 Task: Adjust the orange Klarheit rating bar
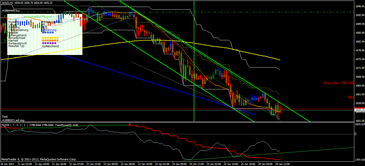[50, 40]
